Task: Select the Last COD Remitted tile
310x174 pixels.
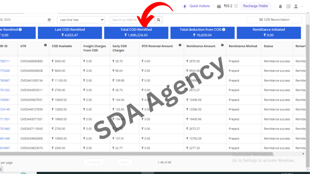Action: tap(70, 33)
